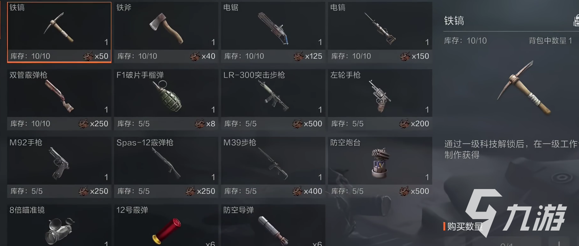Viewport: 579px width, 246px height.
Task: Pick the 电镐 electric drill item
Action: click(x=380, y=32)
